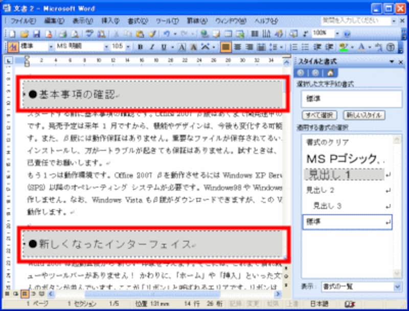409x311 pixels.
Task: Click the Italic formatting icon
Action: pos(152,47)
